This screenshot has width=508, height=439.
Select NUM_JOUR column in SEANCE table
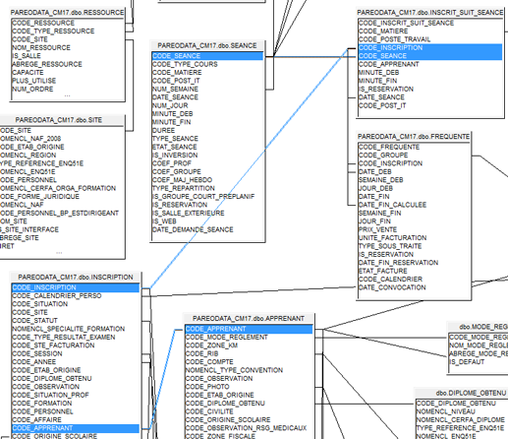coord(170,105)
